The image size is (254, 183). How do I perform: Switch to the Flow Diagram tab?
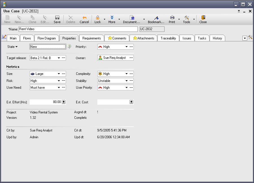pyautogui.click(x=47, y=38)
